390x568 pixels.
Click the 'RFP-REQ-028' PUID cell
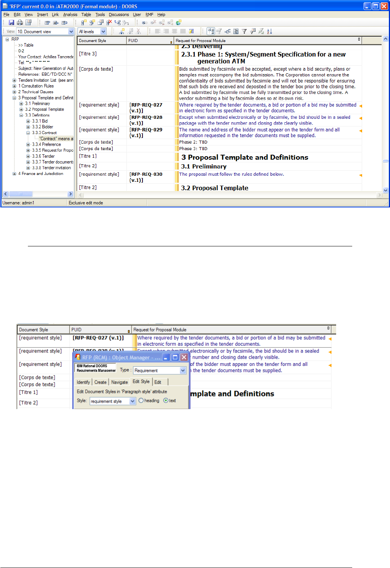[x=150, y=120]
